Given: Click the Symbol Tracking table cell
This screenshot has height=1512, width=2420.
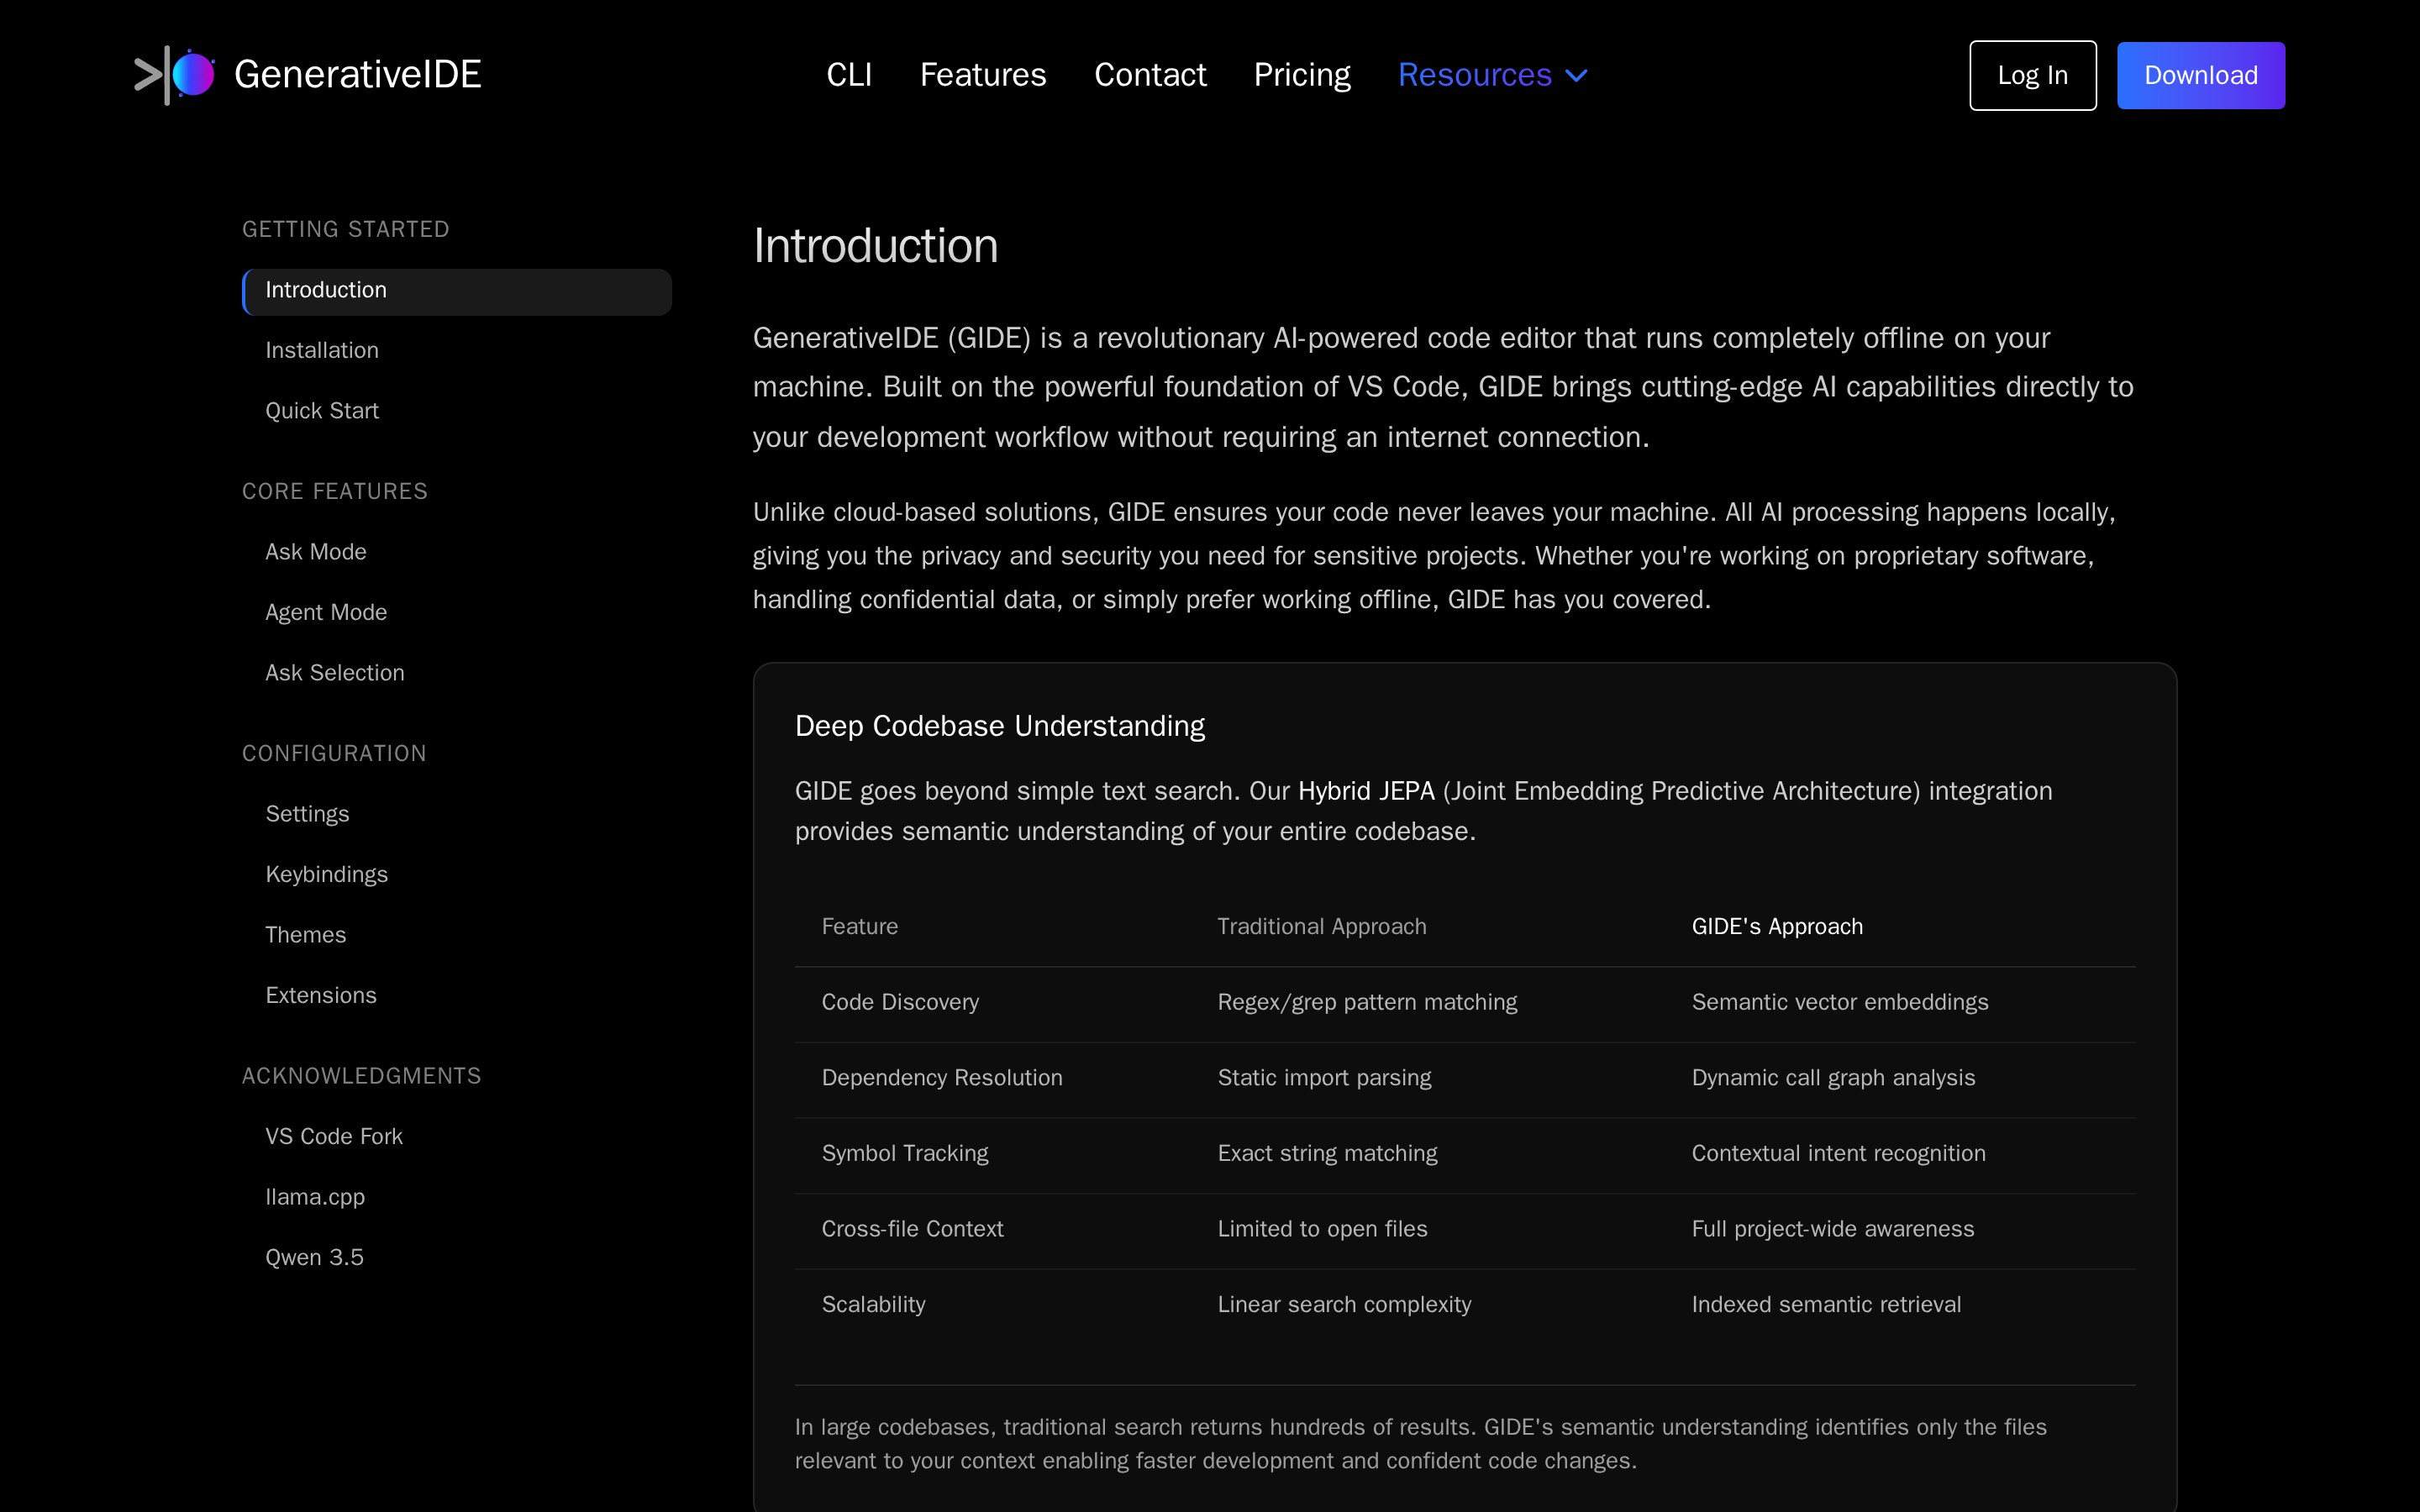Looking at the screenshot, I should pyautogui.click(x=905, y=1153).
